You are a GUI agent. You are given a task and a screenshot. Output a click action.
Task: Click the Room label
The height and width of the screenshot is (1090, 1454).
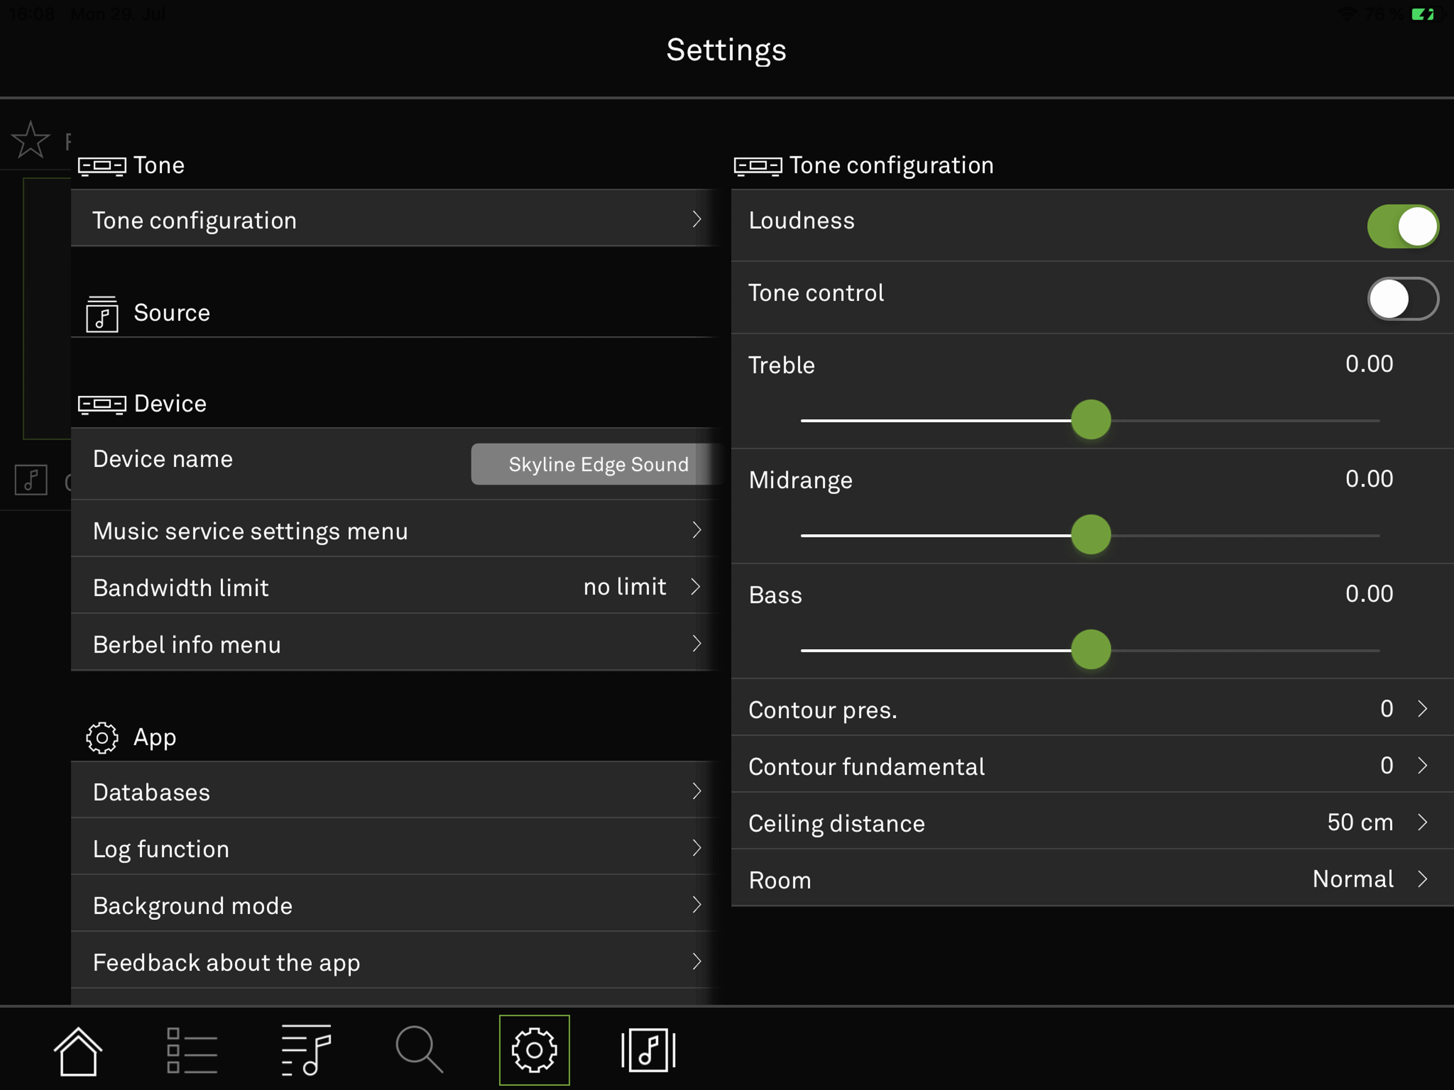click(780, 880)
